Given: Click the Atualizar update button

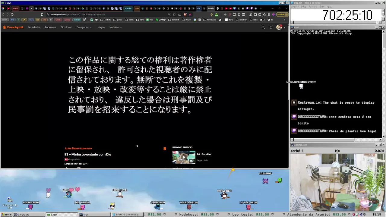Looking at the screenshot, I should 283,14.
